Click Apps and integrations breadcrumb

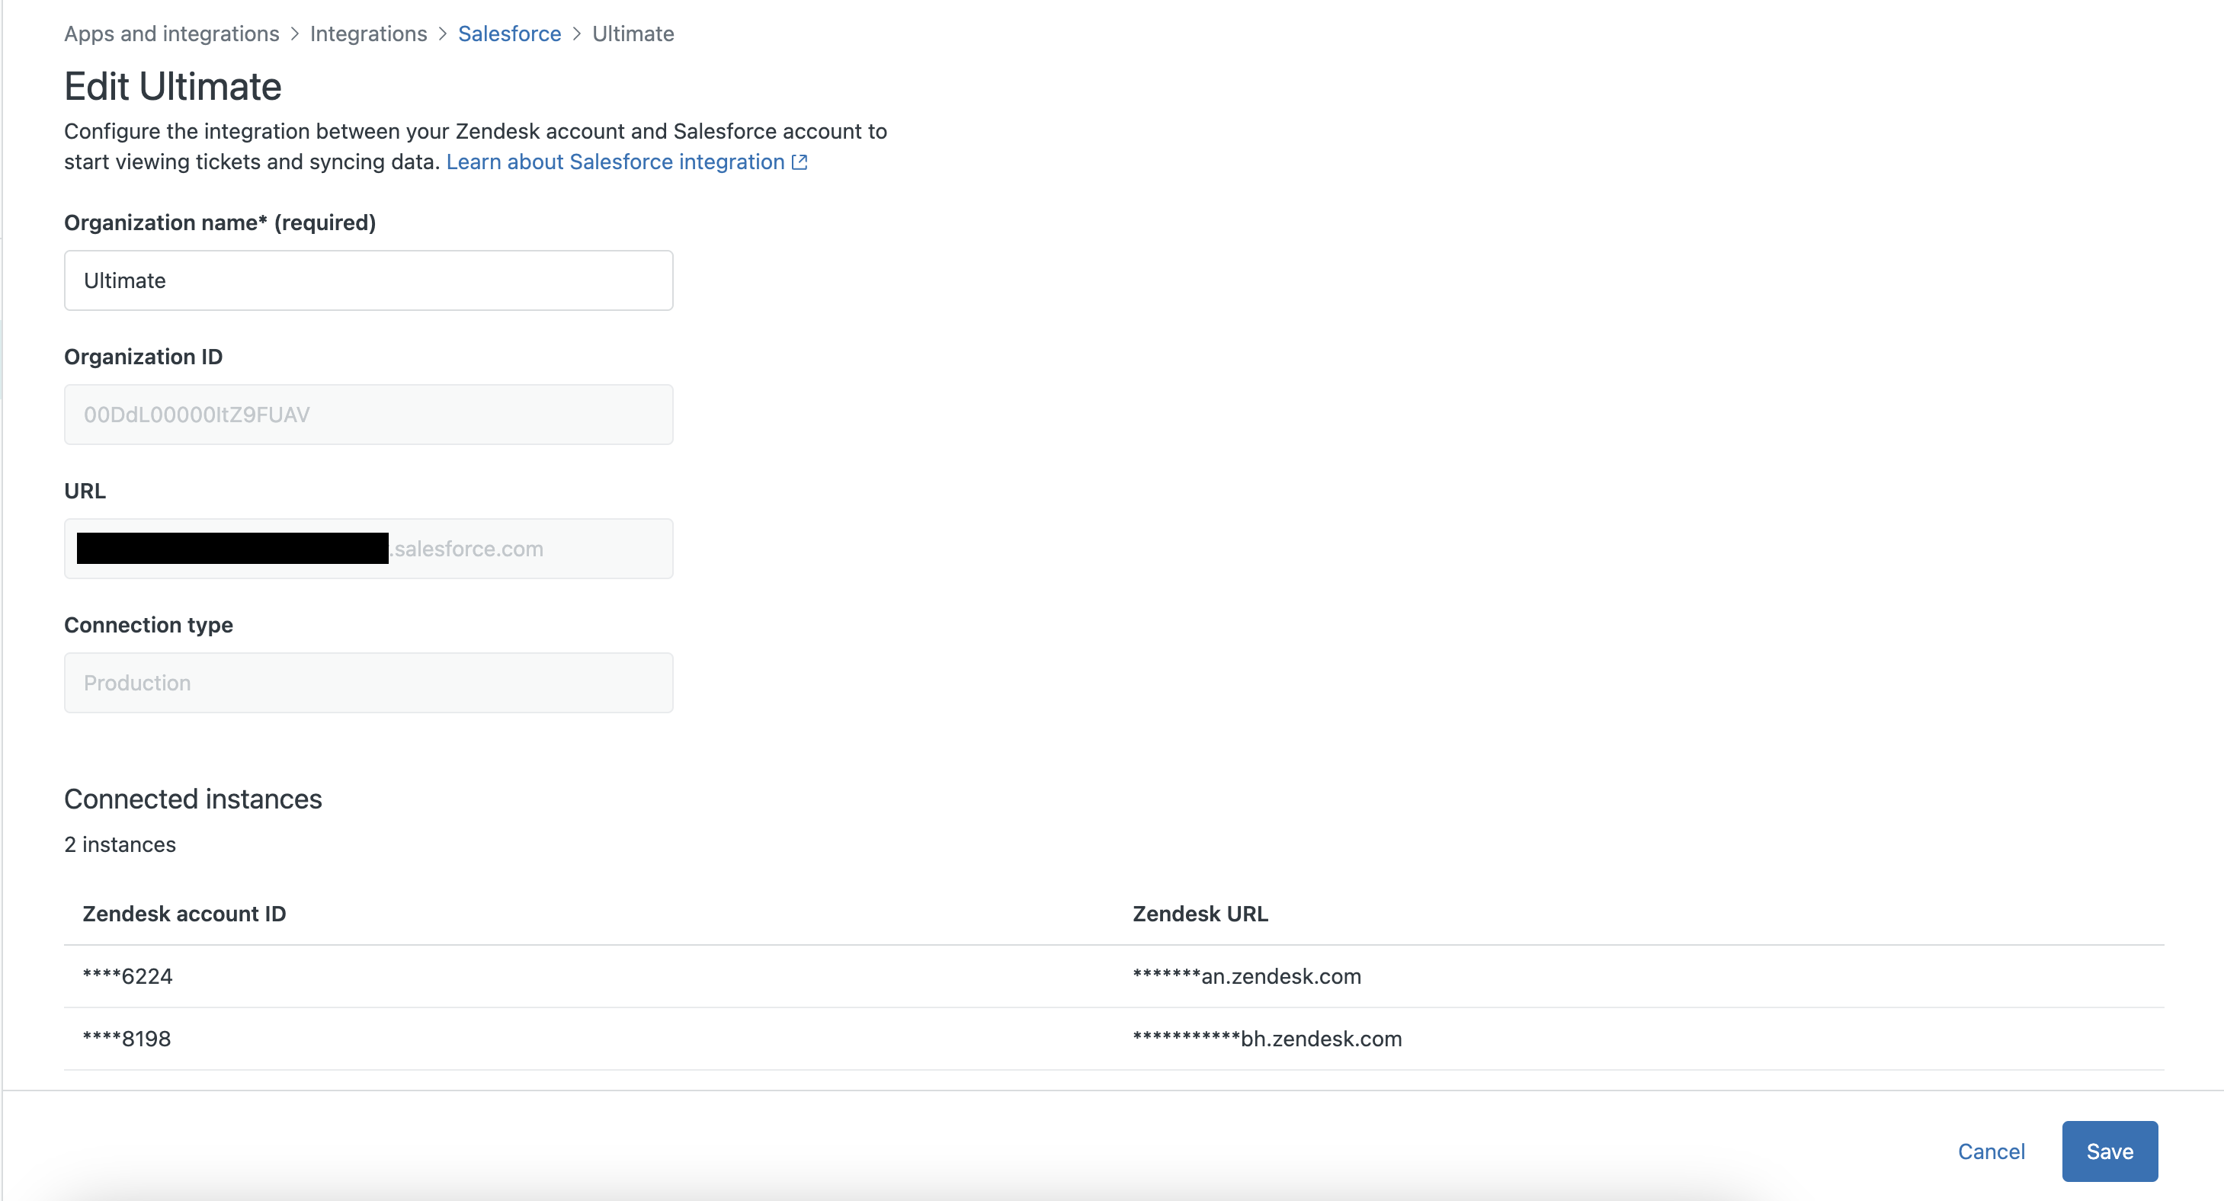click(171, 34)
